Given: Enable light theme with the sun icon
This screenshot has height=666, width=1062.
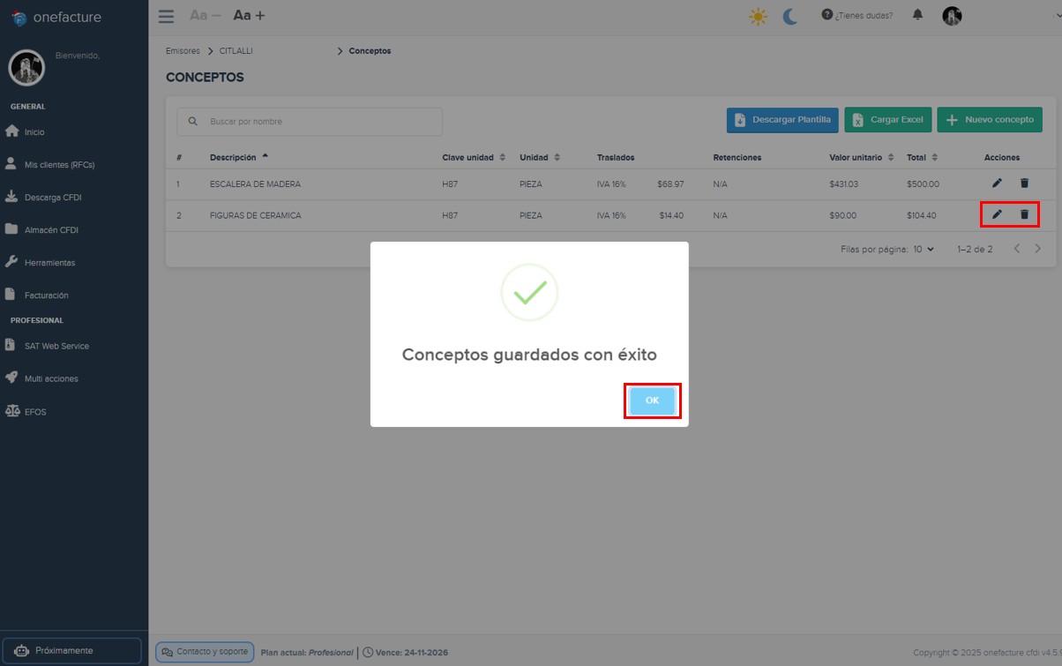Looking at the screenshot, I should coord(757,15).
